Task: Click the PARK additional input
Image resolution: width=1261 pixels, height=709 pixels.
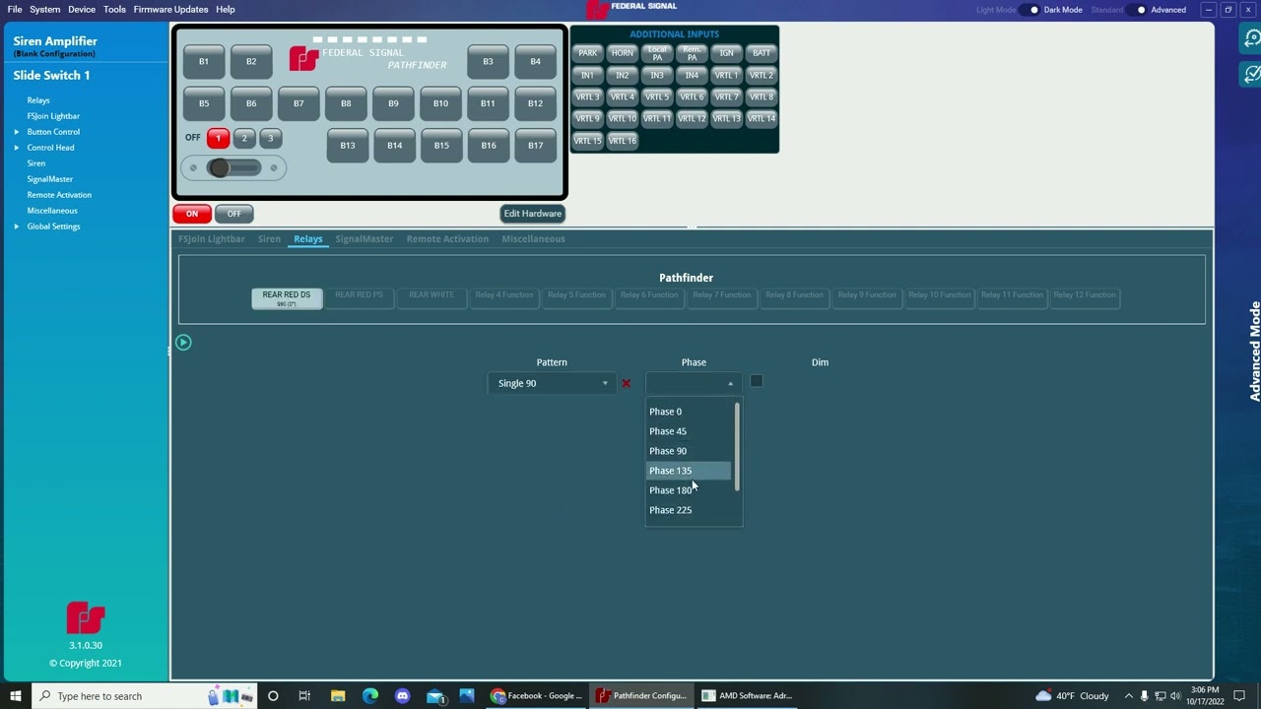Action: tap(588, 53)
